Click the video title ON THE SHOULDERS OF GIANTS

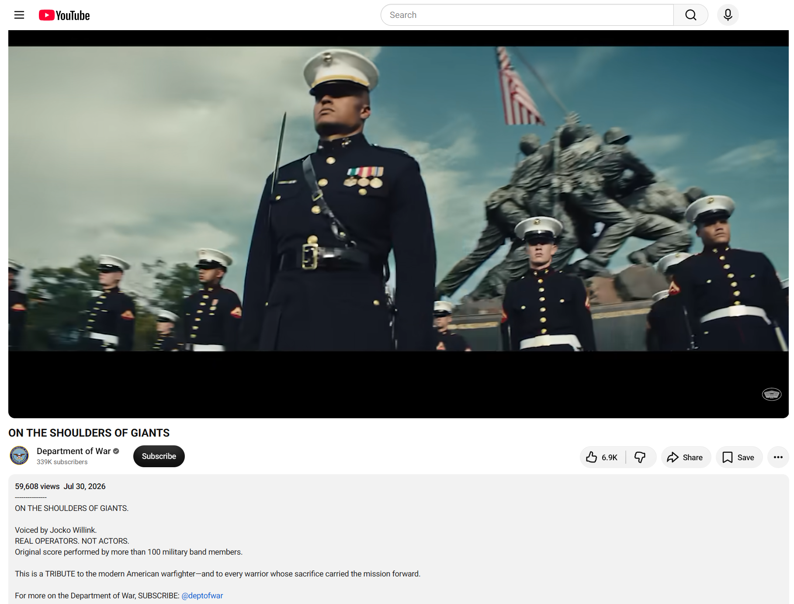[89, 433]
